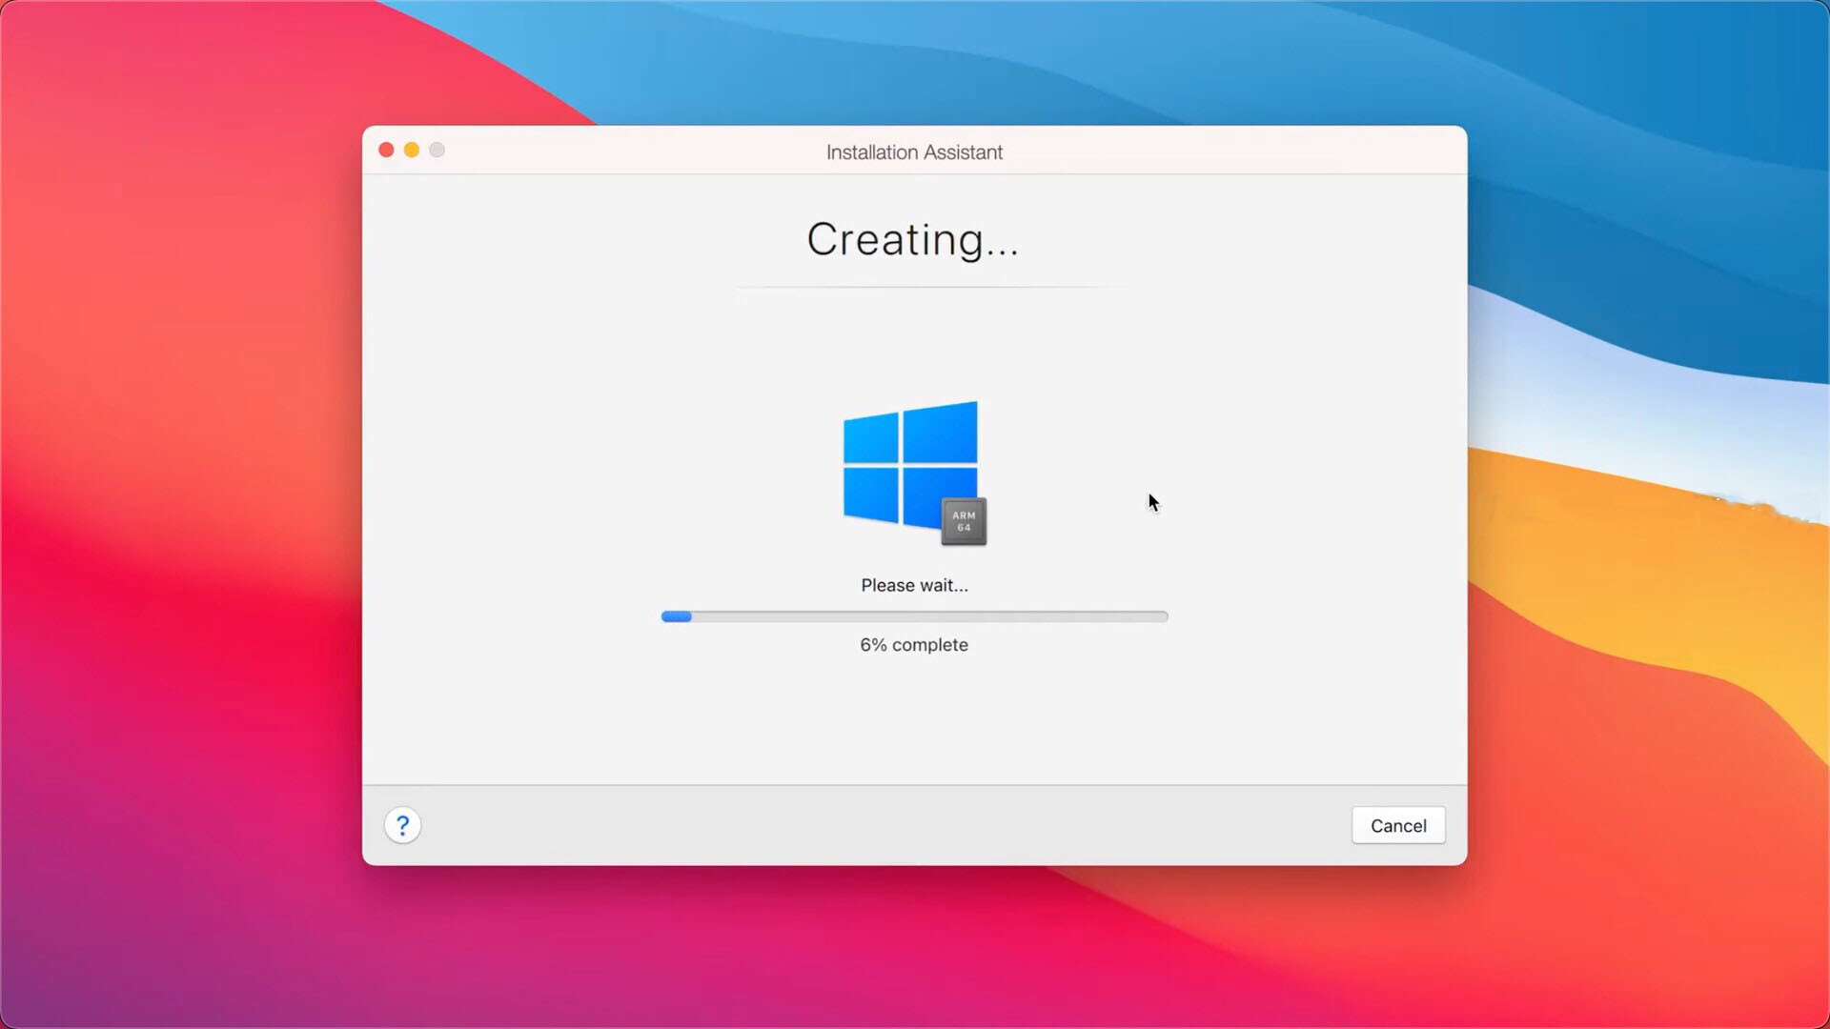Click the yellow minimize traffic light
Image resolution: width=1830 pixels, height=1029 pixels.
(x=412, y=150)
